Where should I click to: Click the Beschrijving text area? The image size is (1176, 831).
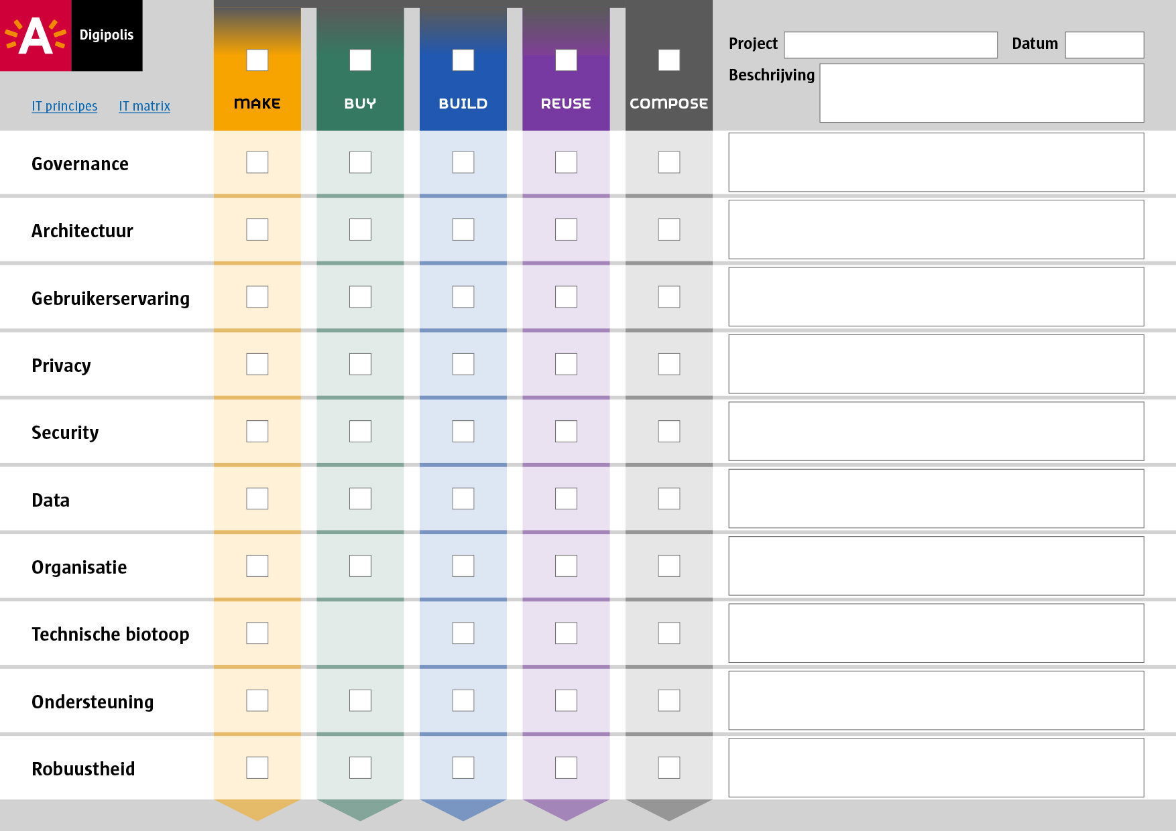[982, 93]
